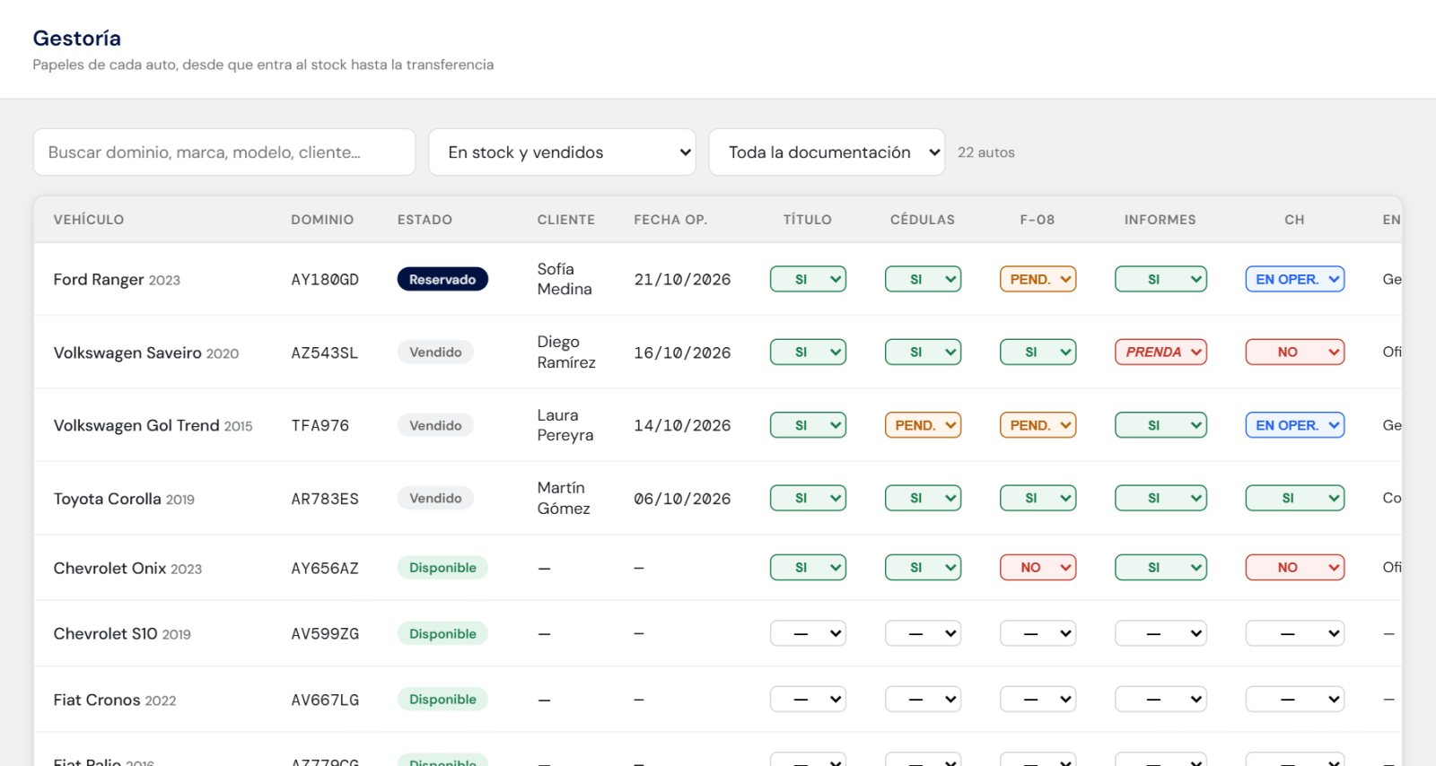Click the 'Gestoría' page heading
The image size is (1436, 766).
click(x=77, y=39)
